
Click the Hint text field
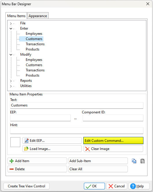click(x=77, y=131)
